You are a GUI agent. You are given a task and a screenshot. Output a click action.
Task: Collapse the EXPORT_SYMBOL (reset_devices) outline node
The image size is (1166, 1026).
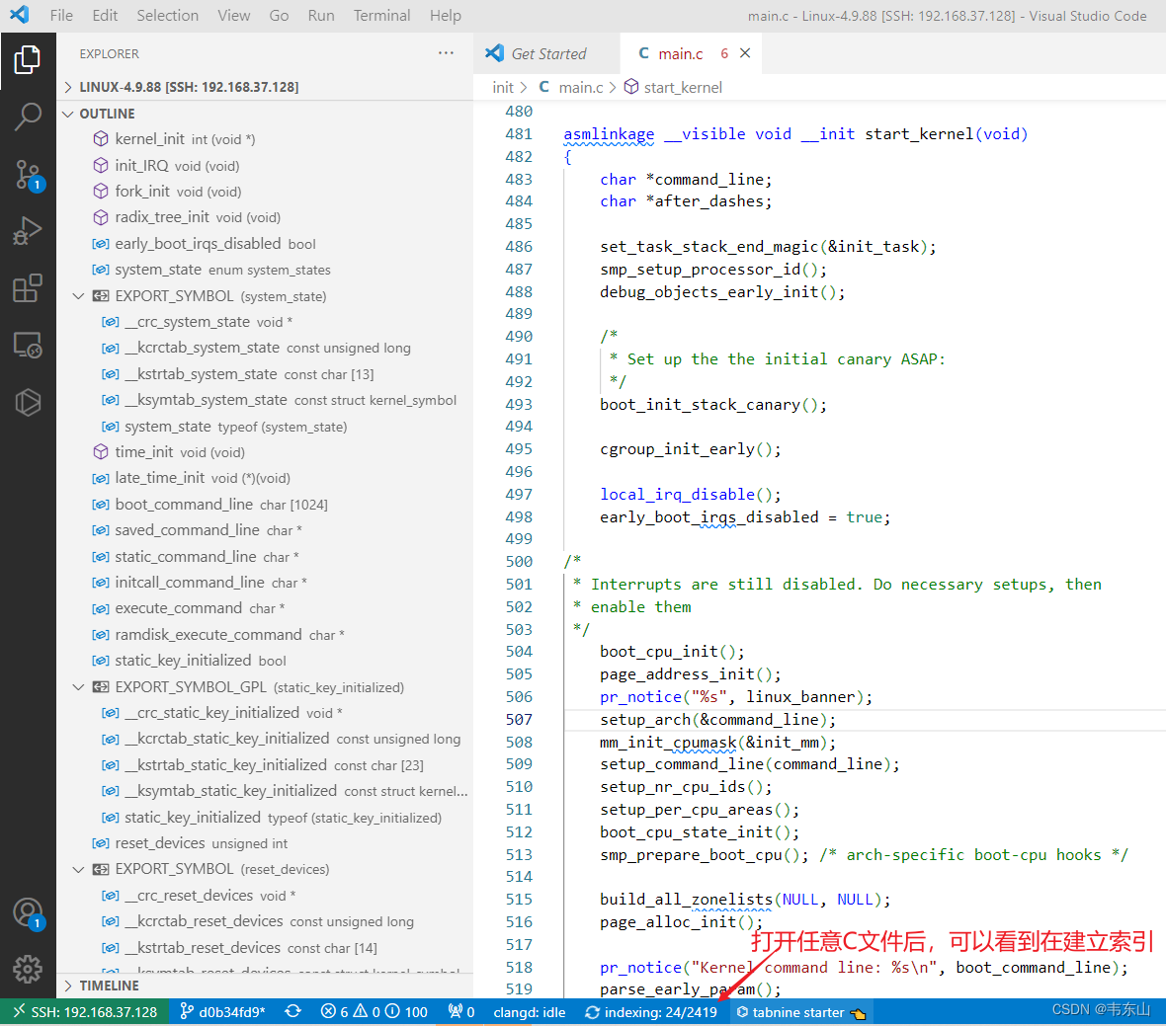click(78, 869)
